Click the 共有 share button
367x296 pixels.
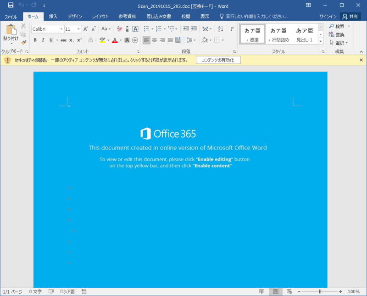pos(350,17)
